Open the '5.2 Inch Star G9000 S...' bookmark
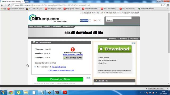 pyautogui.click(x=91, y=9)
